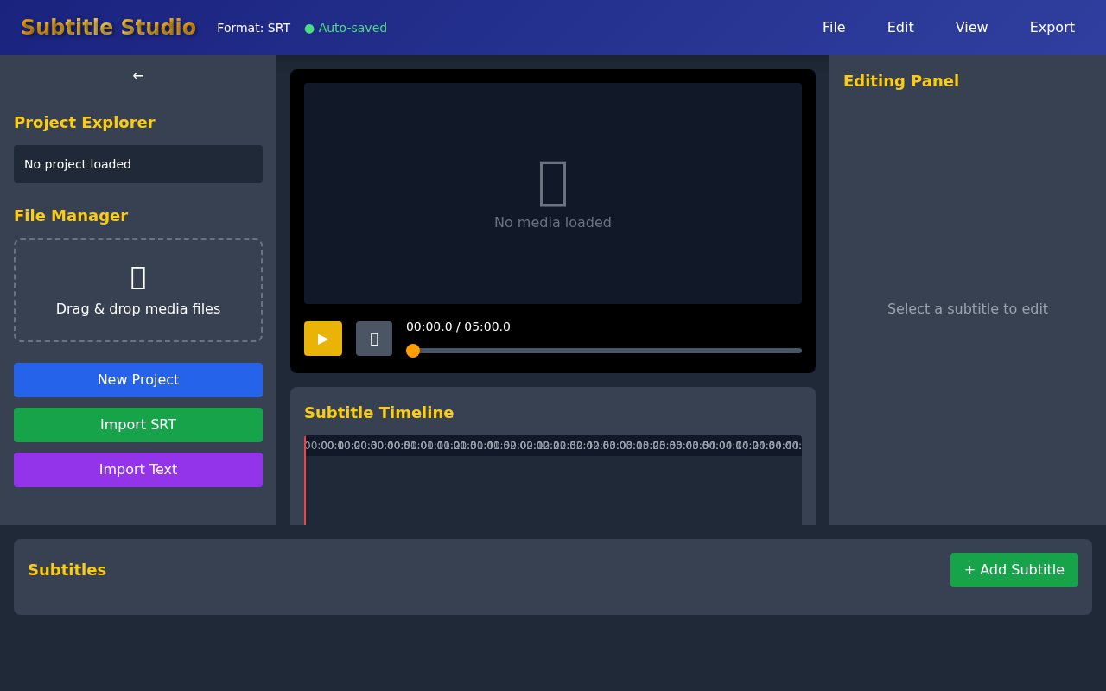The height and width of the screenshot is (691, 1106).
Task: Toggle the auto-save status indicator
Action: point(345,28)
